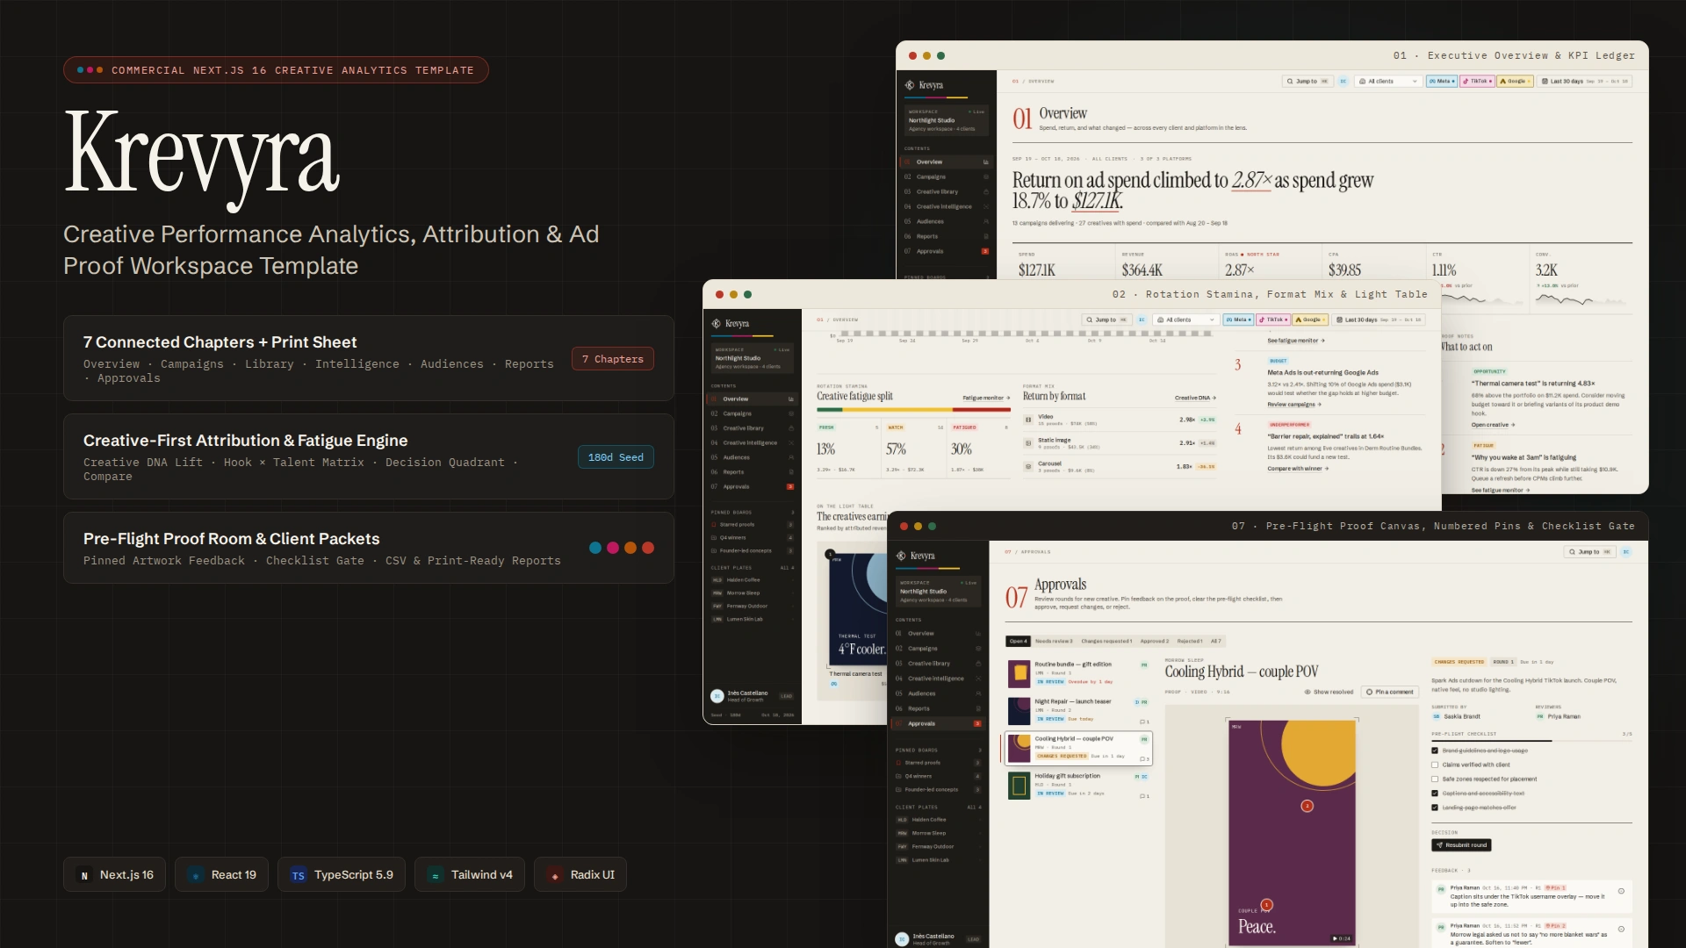Click the TypeScript 5.9 badge icon
This screenshot has width=1686, height=948.
[299, 875]
